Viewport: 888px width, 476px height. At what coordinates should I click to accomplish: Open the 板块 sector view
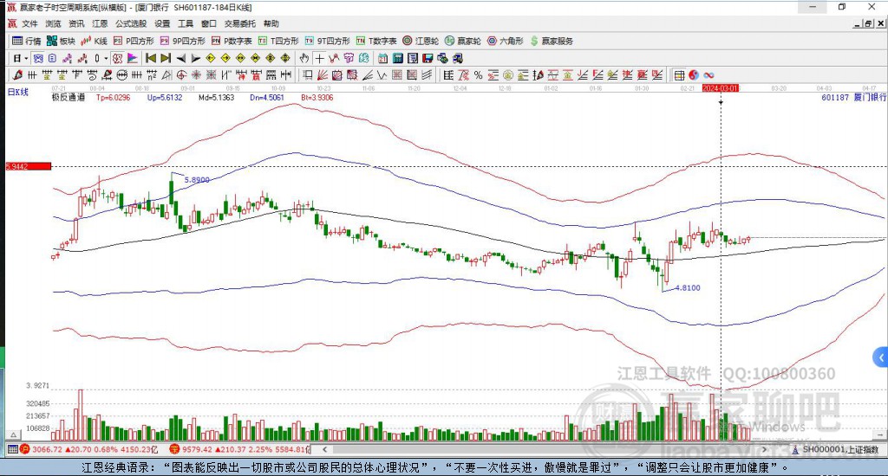[x=61, y=41]
